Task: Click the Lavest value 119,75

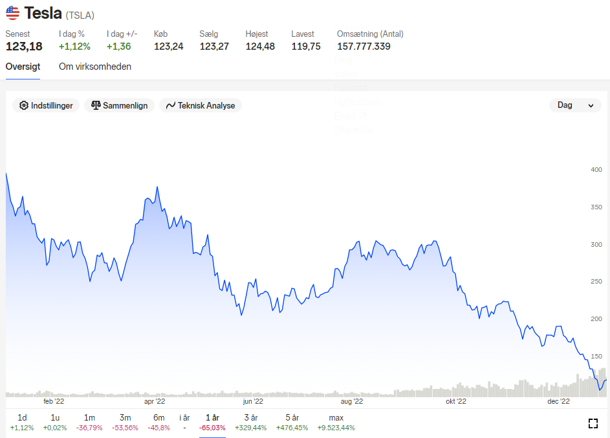Action: click(306, 47)
